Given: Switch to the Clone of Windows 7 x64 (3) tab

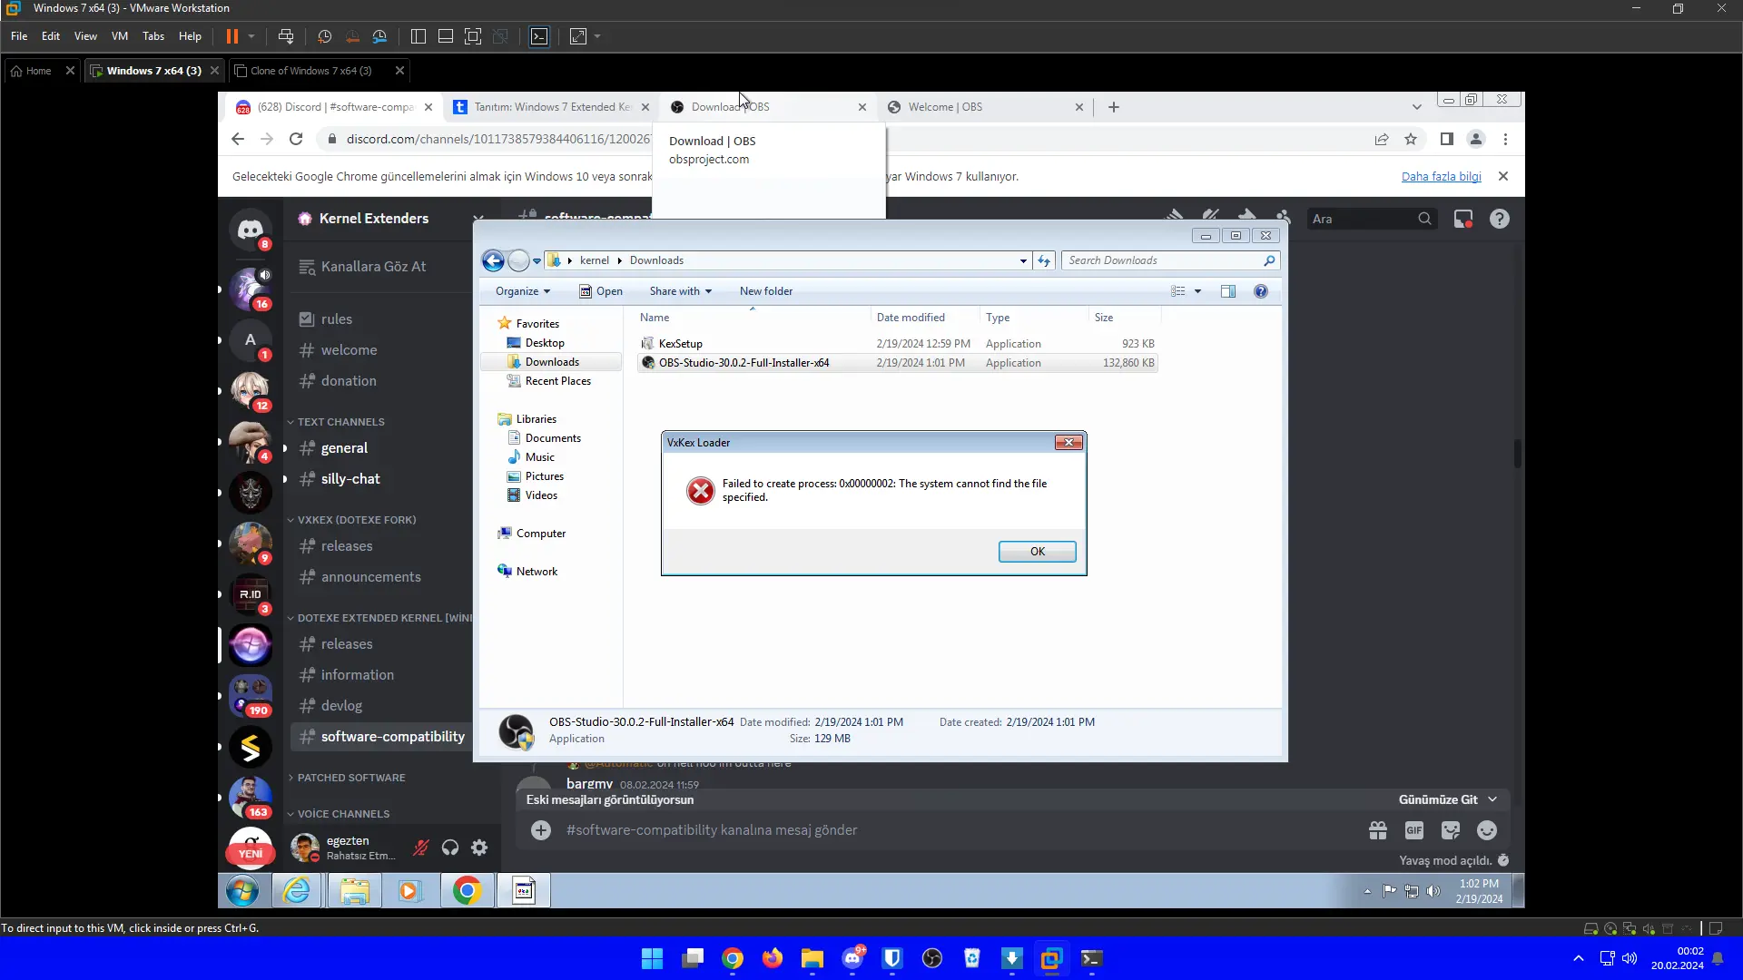Looking at the screenshot, I should coord(318,71).
